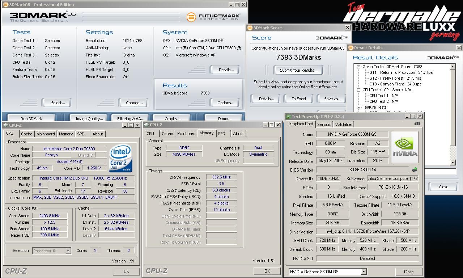Click the BIOS save chip icon in GPU-Z
Image resolution: width=463 pixels, height=278 pixels.
pyautogui.click(x=415, y=169)
